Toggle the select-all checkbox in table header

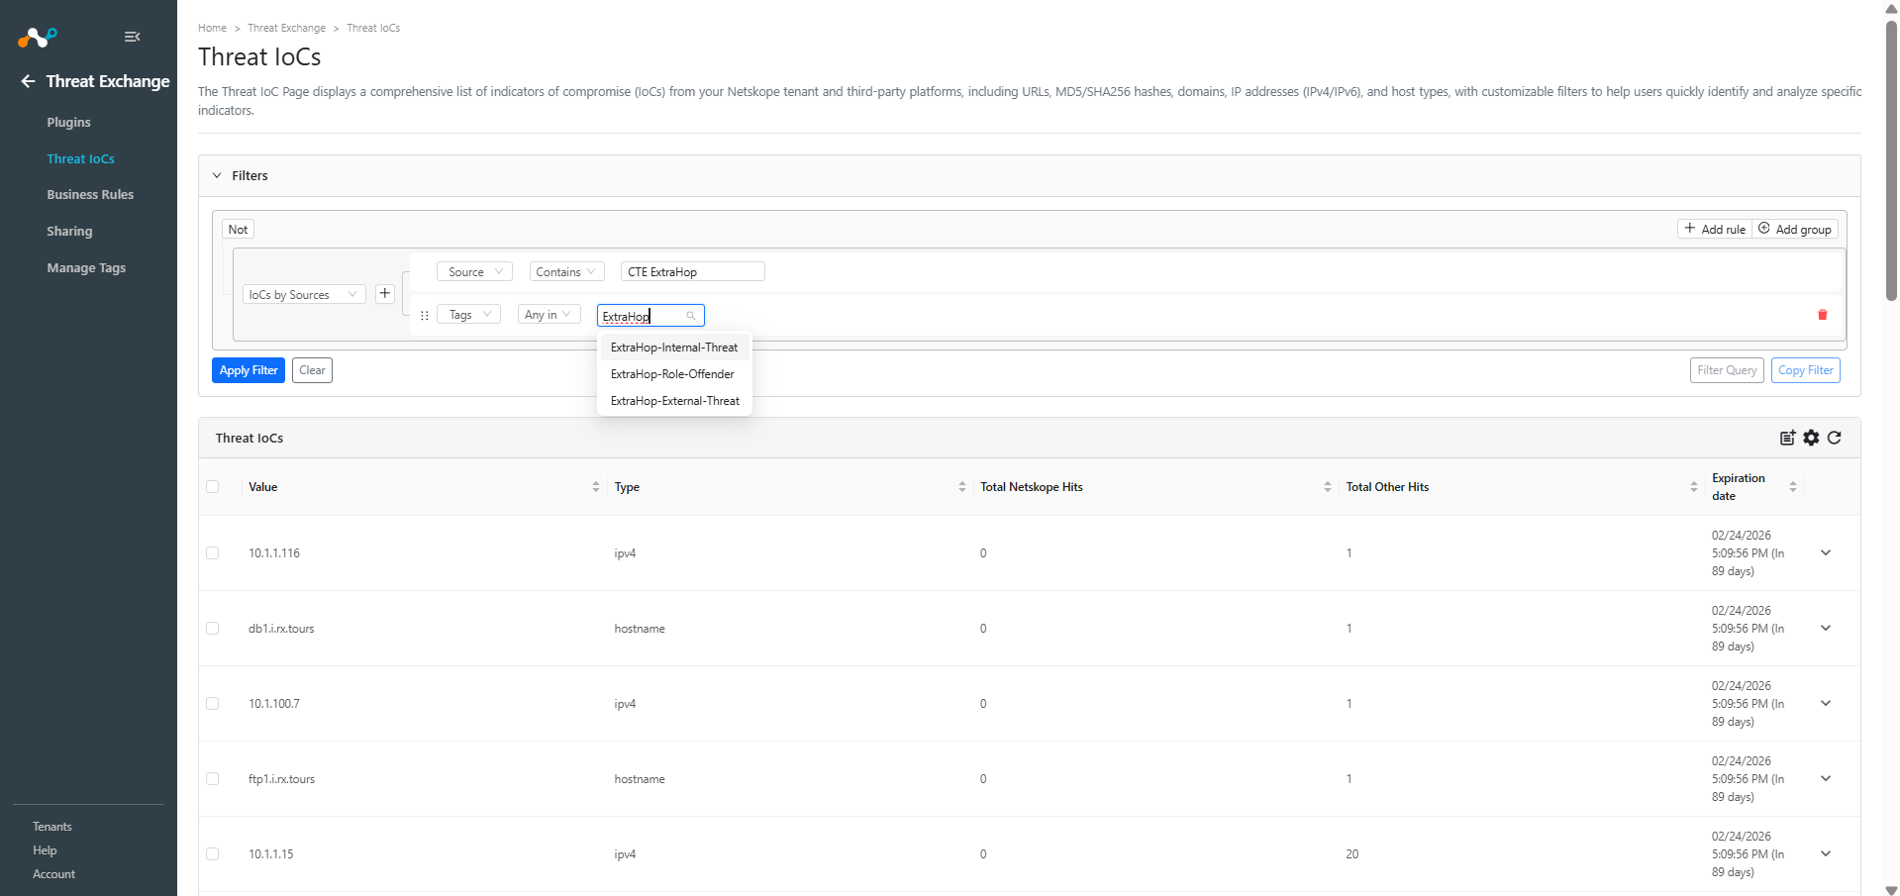tap(213, 486)
